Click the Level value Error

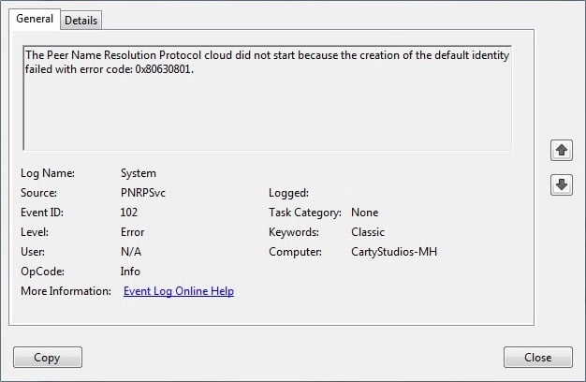[x=133, y=232]
